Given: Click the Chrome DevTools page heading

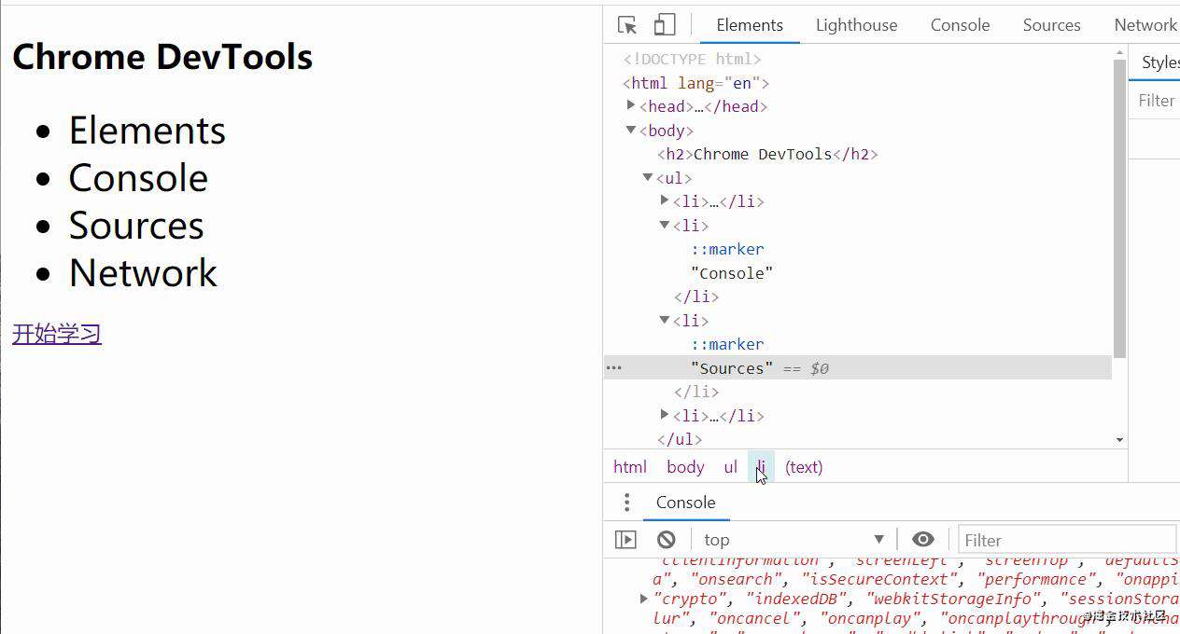Looking at the screenshot, I should [162, 57].
